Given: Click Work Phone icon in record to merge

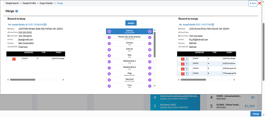Looking at the screenshot, I should click(179, 36).
